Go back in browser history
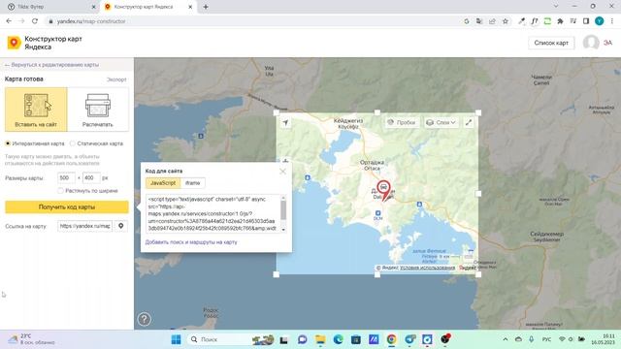621x349 pixels. (x=9, y=21)
